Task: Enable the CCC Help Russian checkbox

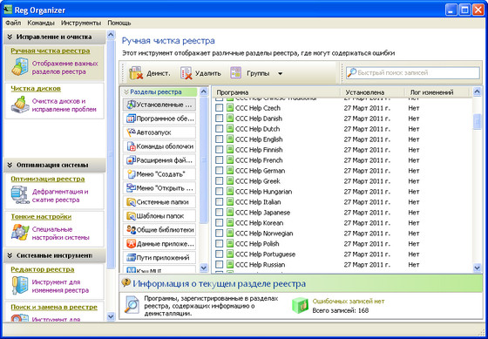Action: point(220,265)
